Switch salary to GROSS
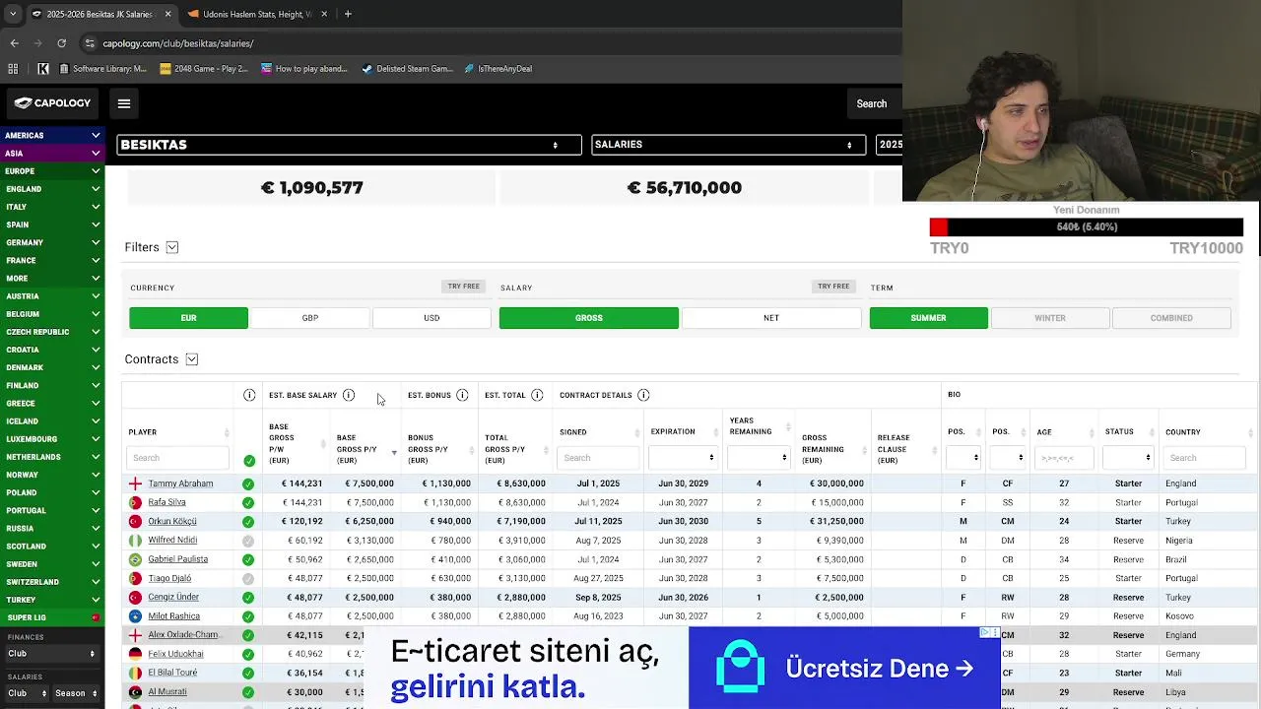1261x709 pixels. [589, 318]
